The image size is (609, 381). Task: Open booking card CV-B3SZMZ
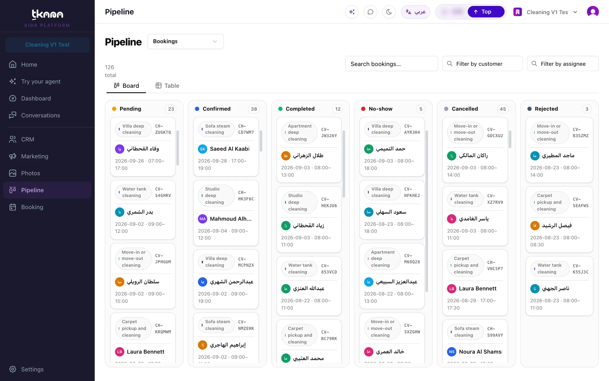[x=559, y=150]
